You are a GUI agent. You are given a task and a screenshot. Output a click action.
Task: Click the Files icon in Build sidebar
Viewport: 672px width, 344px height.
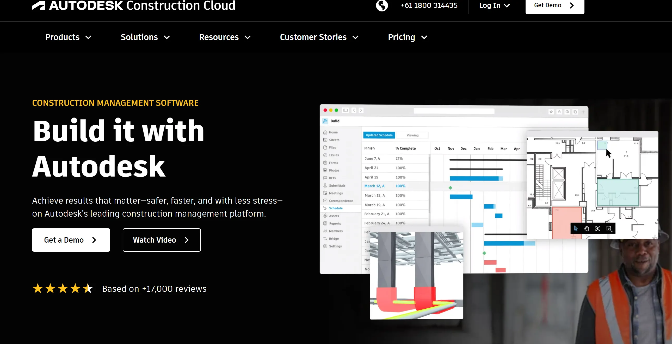(x=325, y=147)
